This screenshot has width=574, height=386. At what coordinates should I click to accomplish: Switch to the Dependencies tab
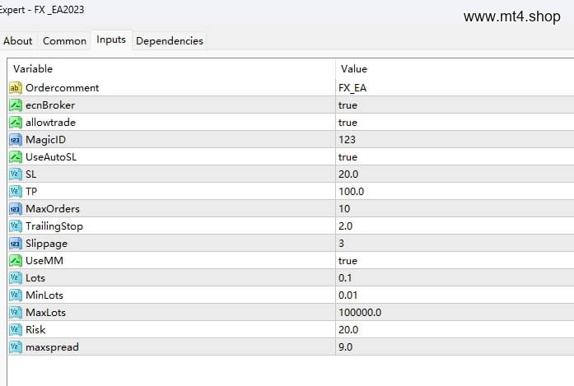pyautogui.click(x=170, y=41)
